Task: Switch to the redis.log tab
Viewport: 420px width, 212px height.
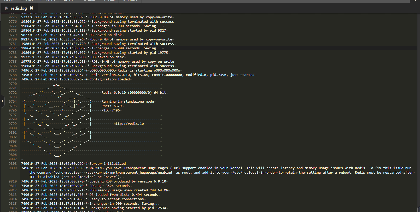Action: point(19,8)
